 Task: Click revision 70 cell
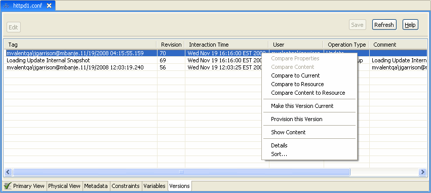(171, 53)
